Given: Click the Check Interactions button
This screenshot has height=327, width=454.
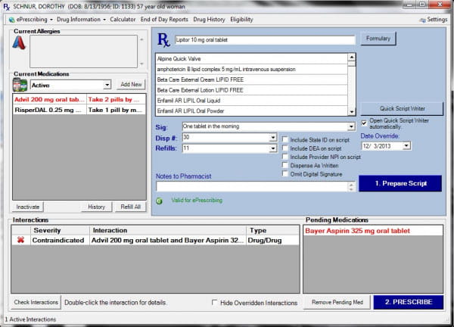Looking at the screenshot, I should pos(36,302).
